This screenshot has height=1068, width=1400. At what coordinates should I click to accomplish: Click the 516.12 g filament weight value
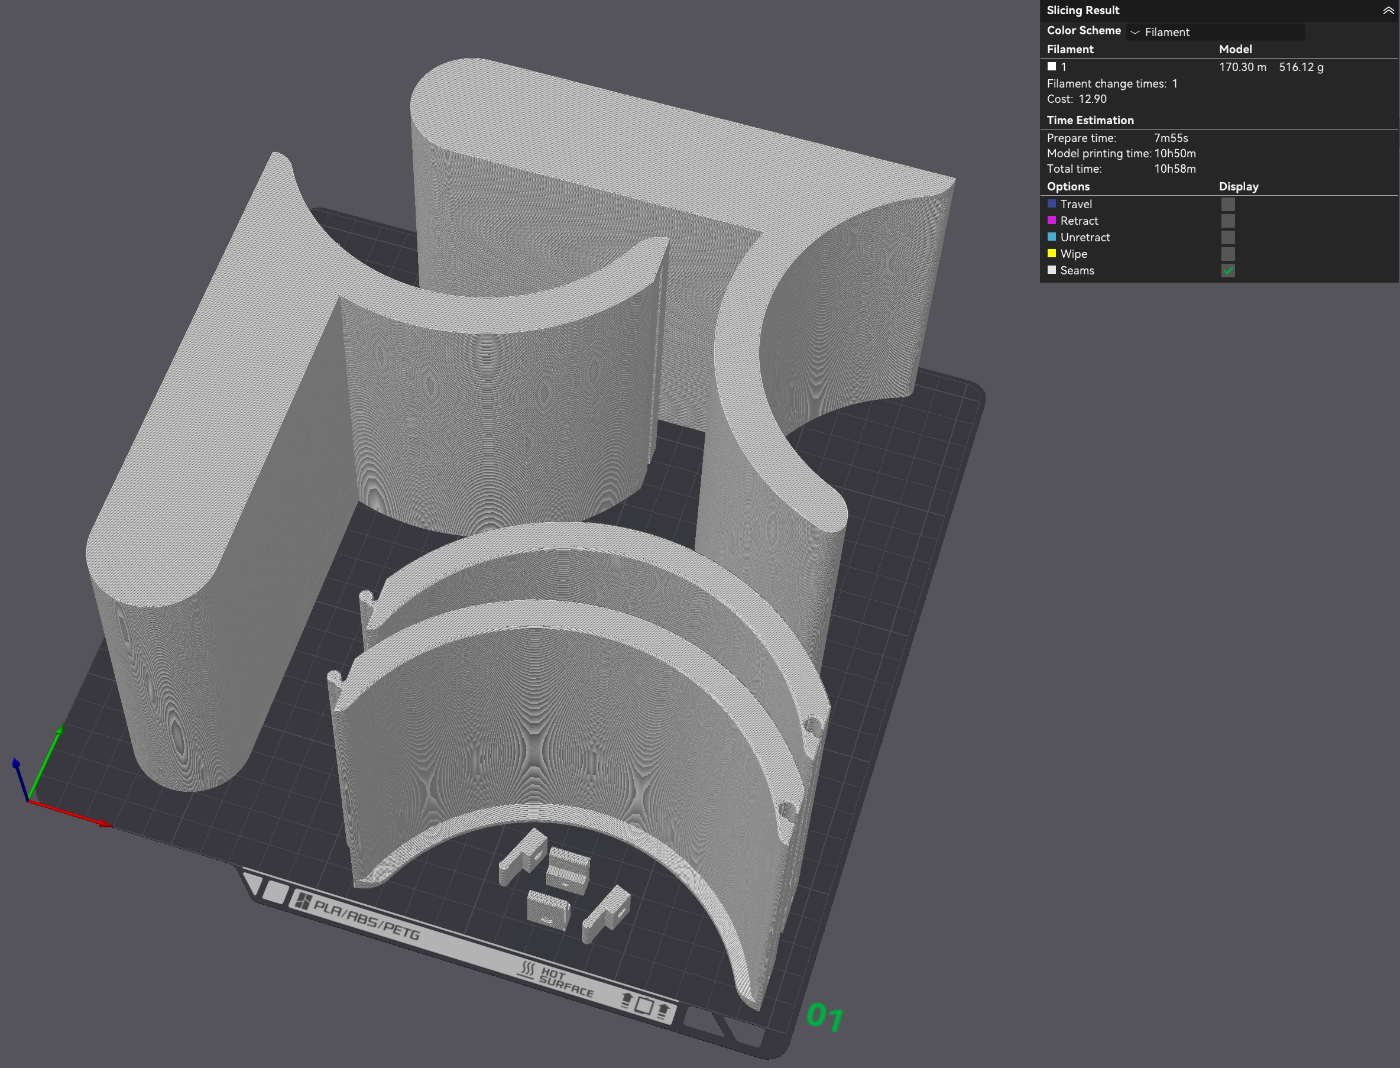(x=1301, y=67)
